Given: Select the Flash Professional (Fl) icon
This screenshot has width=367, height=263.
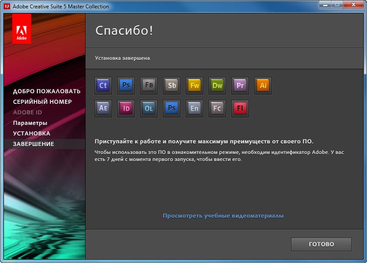Looking at the screenshot, I should click(x=240, y=108).
